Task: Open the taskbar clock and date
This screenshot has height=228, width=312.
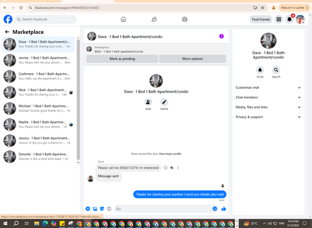Action: pos(293,224)
